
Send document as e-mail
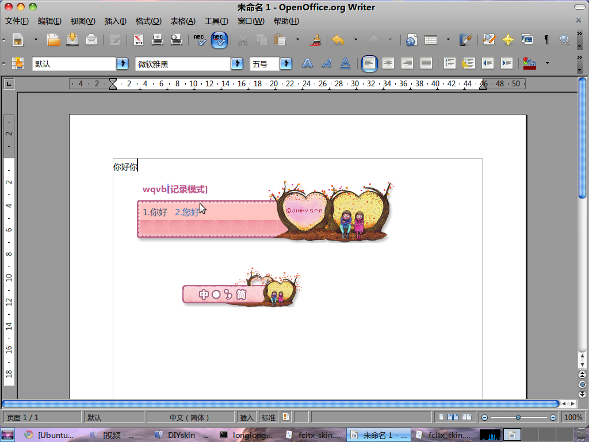91,40
